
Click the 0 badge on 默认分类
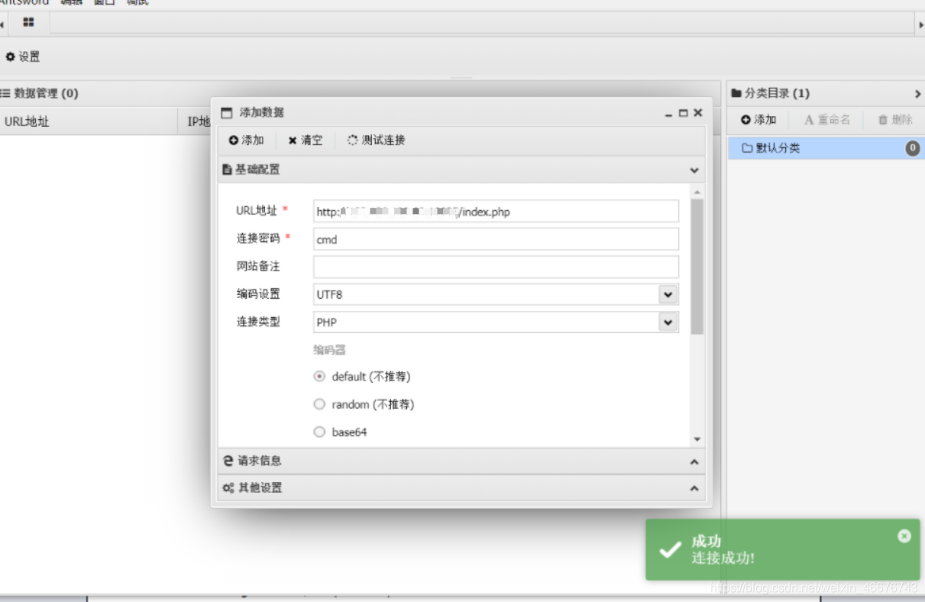point(913,148)
